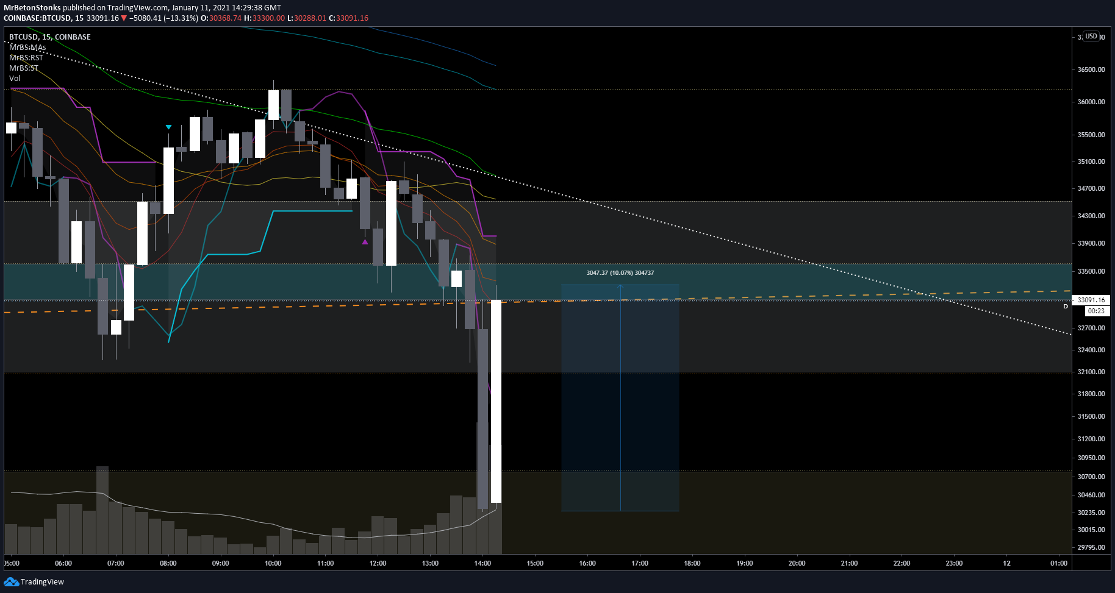
Task: Click the red down arrow beside 33091.16
Action: [x=124, y=18]
